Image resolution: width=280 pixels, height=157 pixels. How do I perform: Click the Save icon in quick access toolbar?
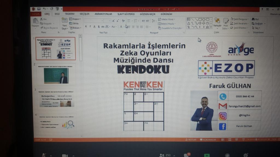[x=39, y=9]
